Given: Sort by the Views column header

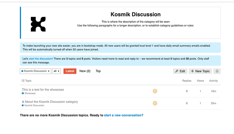Looking at the screenshot, I should pyautogui.click(x=200, y=81).
